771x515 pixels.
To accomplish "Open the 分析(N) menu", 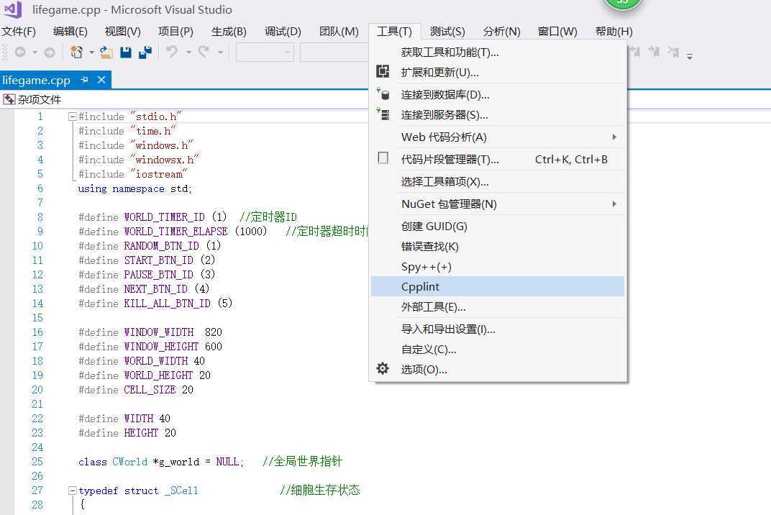I will pyautogui.click(x=501, y=32).
